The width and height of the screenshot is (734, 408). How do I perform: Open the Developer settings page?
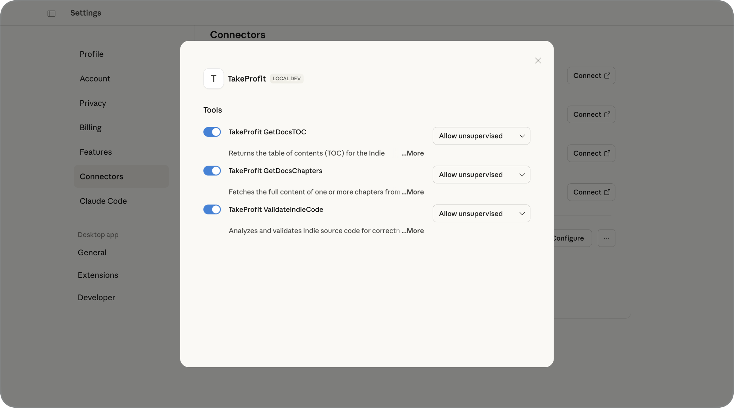point(96,297)
